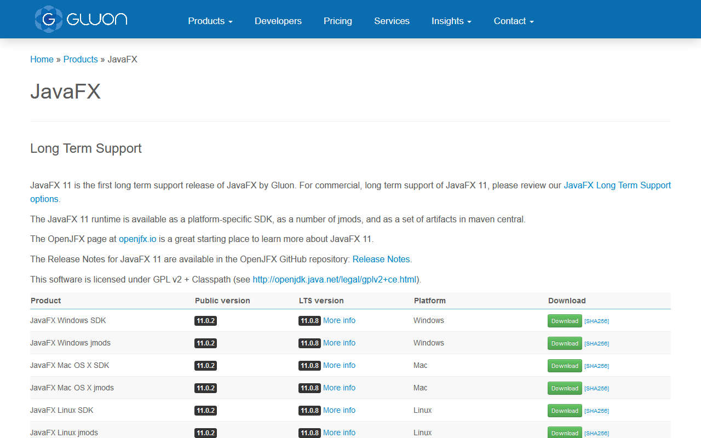Viewport: 701px width, 438px height.
Task: Download JavaFX Windows SDK
Action: pos(565,321)
